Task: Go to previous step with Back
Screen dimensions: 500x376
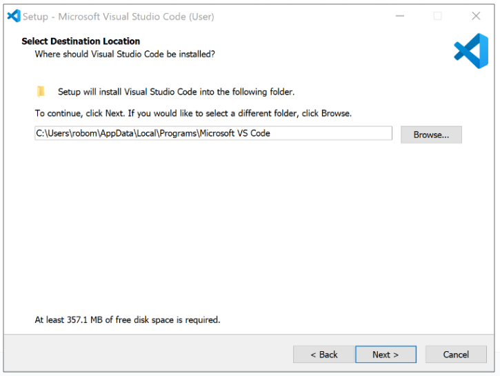Action: click(323, 355)
